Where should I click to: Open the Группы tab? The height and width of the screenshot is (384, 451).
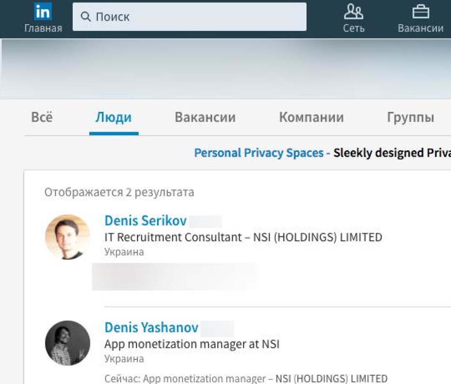[x=410, y=117]
